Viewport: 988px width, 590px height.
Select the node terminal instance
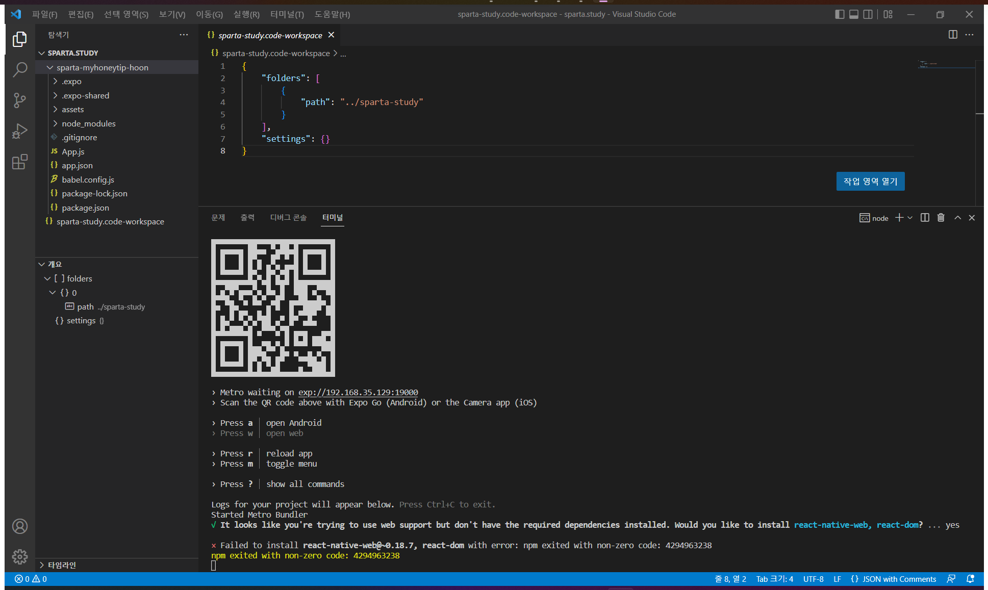[x=874, y=218]
